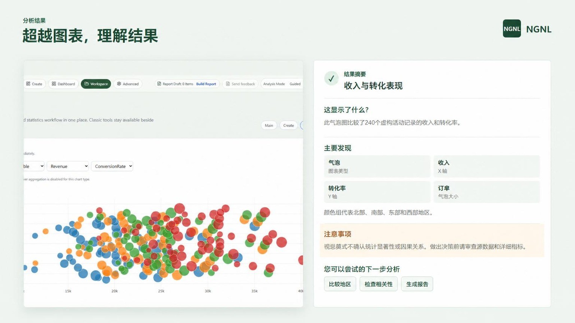Viewport: 575px width, 323px height.
Task: Click the 15k x-axis label
Action: [68, 291]
